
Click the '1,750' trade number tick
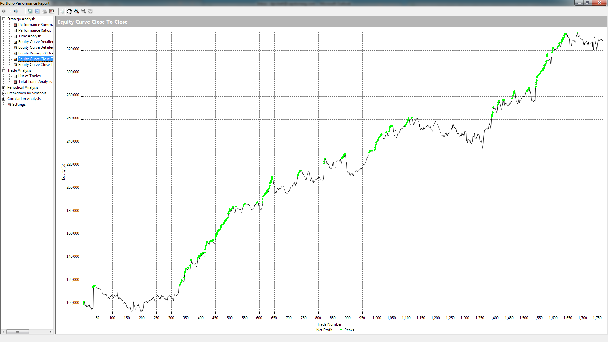(597, 318)
